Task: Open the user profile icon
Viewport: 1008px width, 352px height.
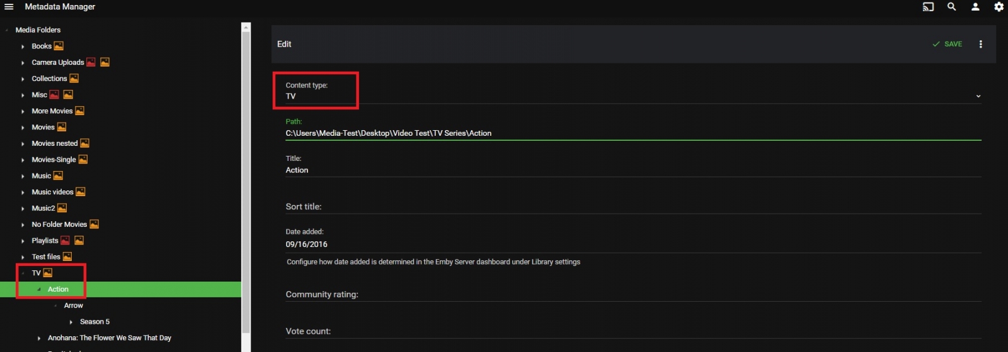Action: [975, 7]
